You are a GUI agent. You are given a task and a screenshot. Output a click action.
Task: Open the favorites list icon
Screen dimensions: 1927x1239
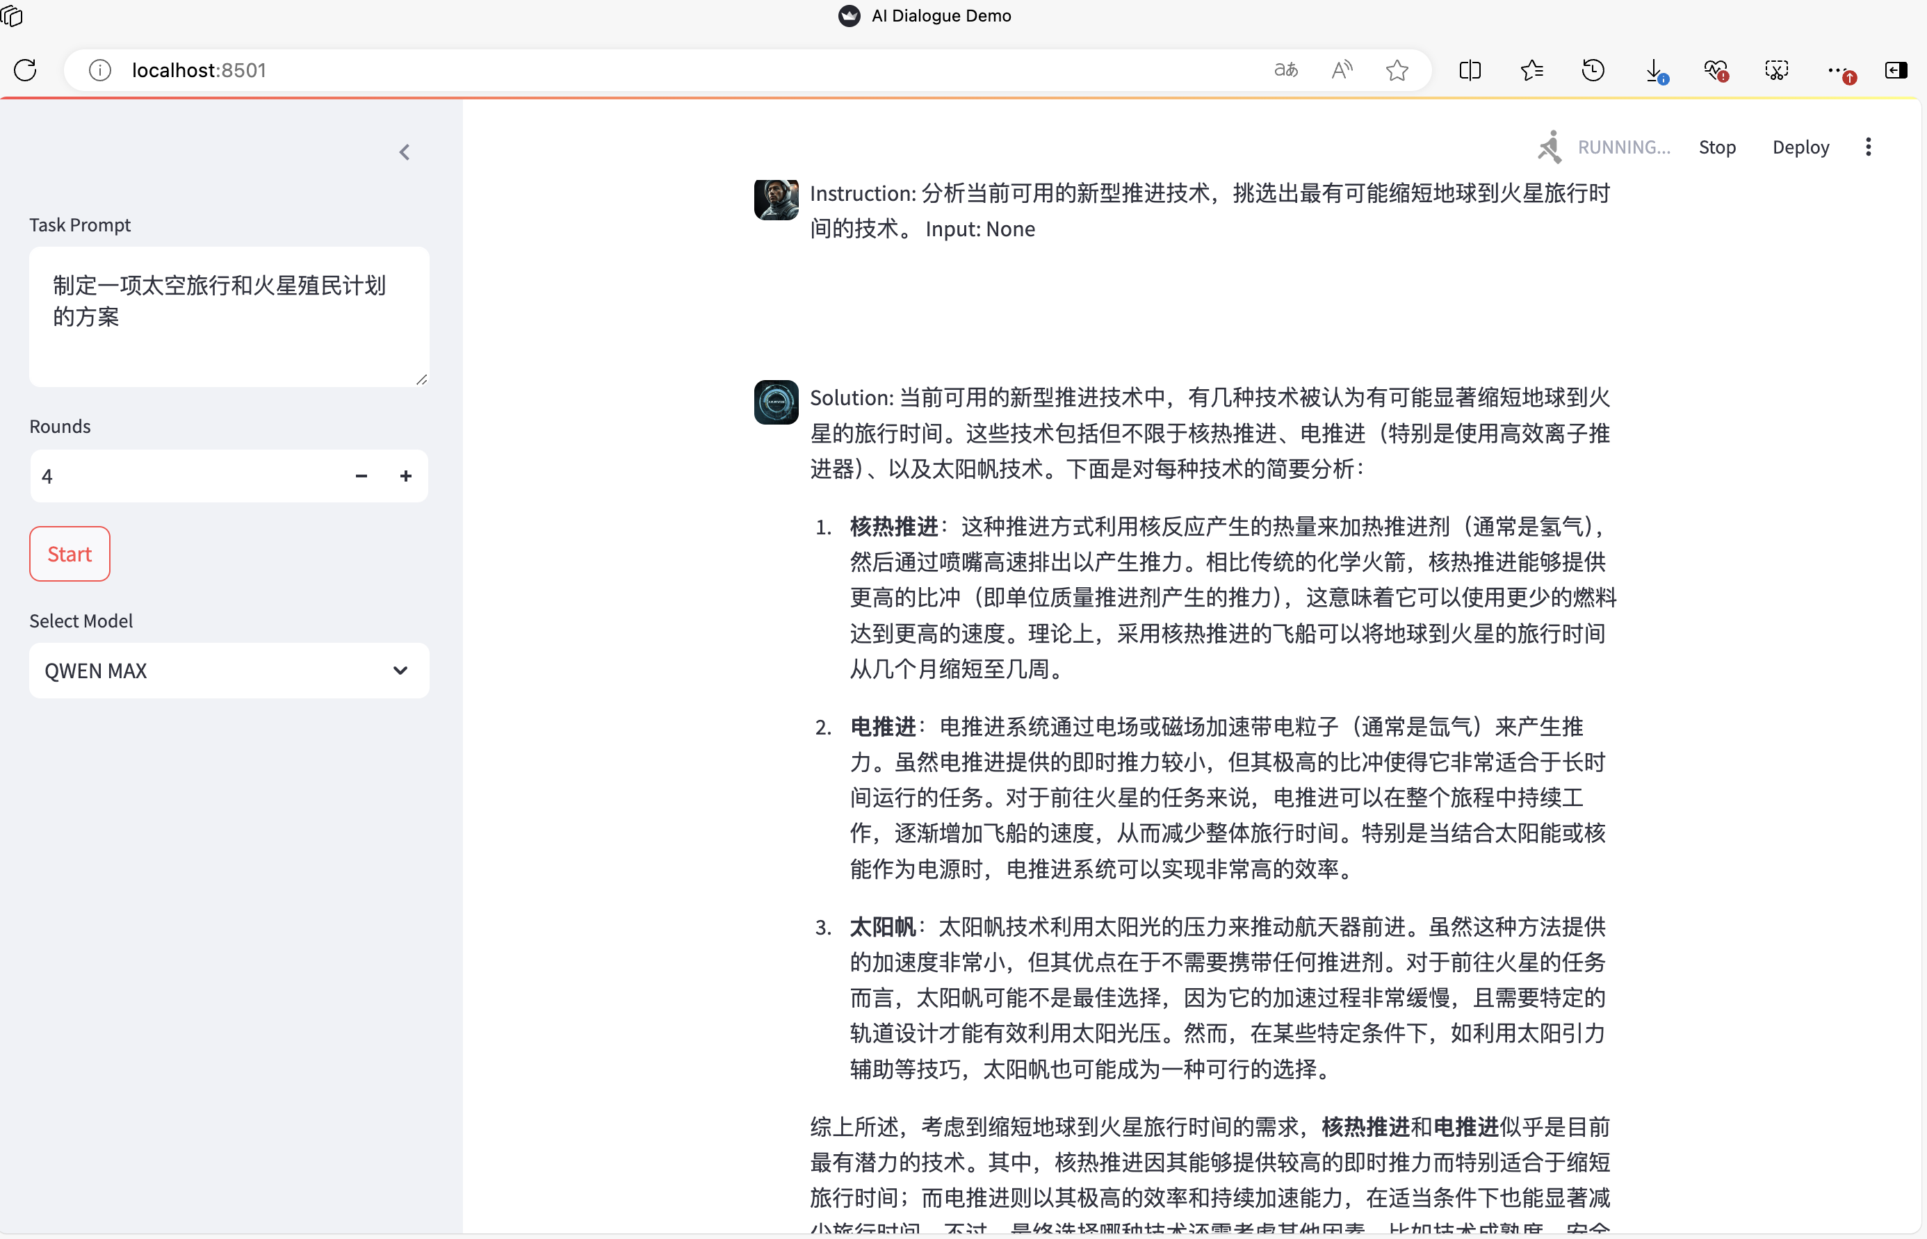1531,70
